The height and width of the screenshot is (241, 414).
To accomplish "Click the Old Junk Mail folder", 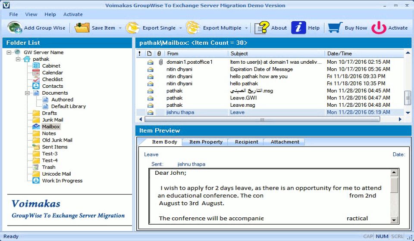I will (57, 140).
